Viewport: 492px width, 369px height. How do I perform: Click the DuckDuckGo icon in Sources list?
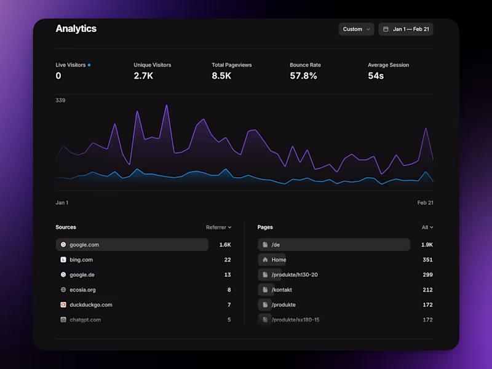63,304
